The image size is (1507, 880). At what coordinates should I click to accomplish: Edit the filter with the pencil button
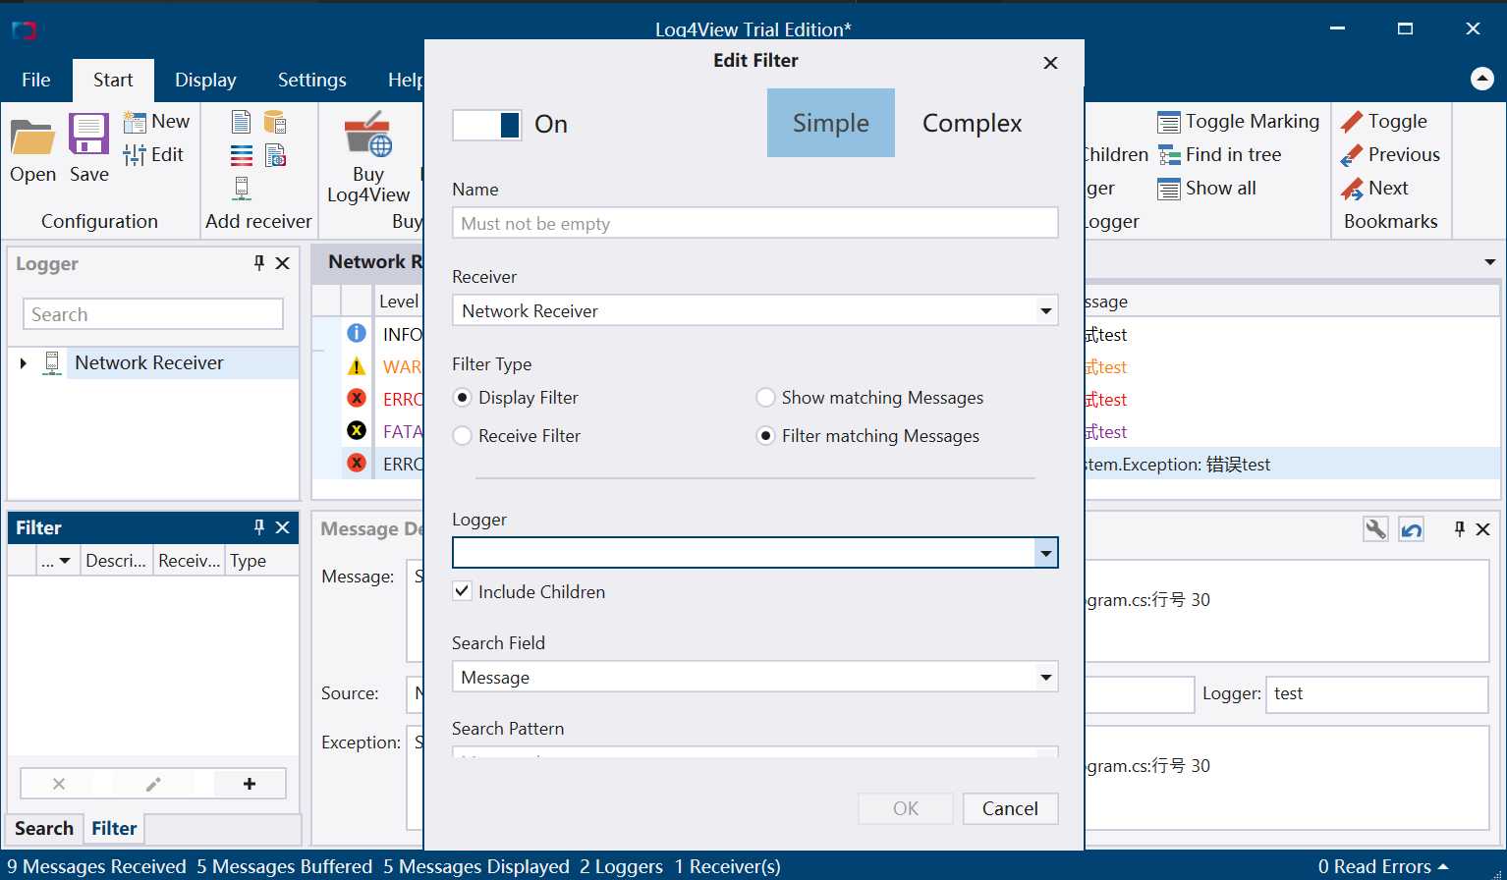pyautogui.click(x=153, y=784)
